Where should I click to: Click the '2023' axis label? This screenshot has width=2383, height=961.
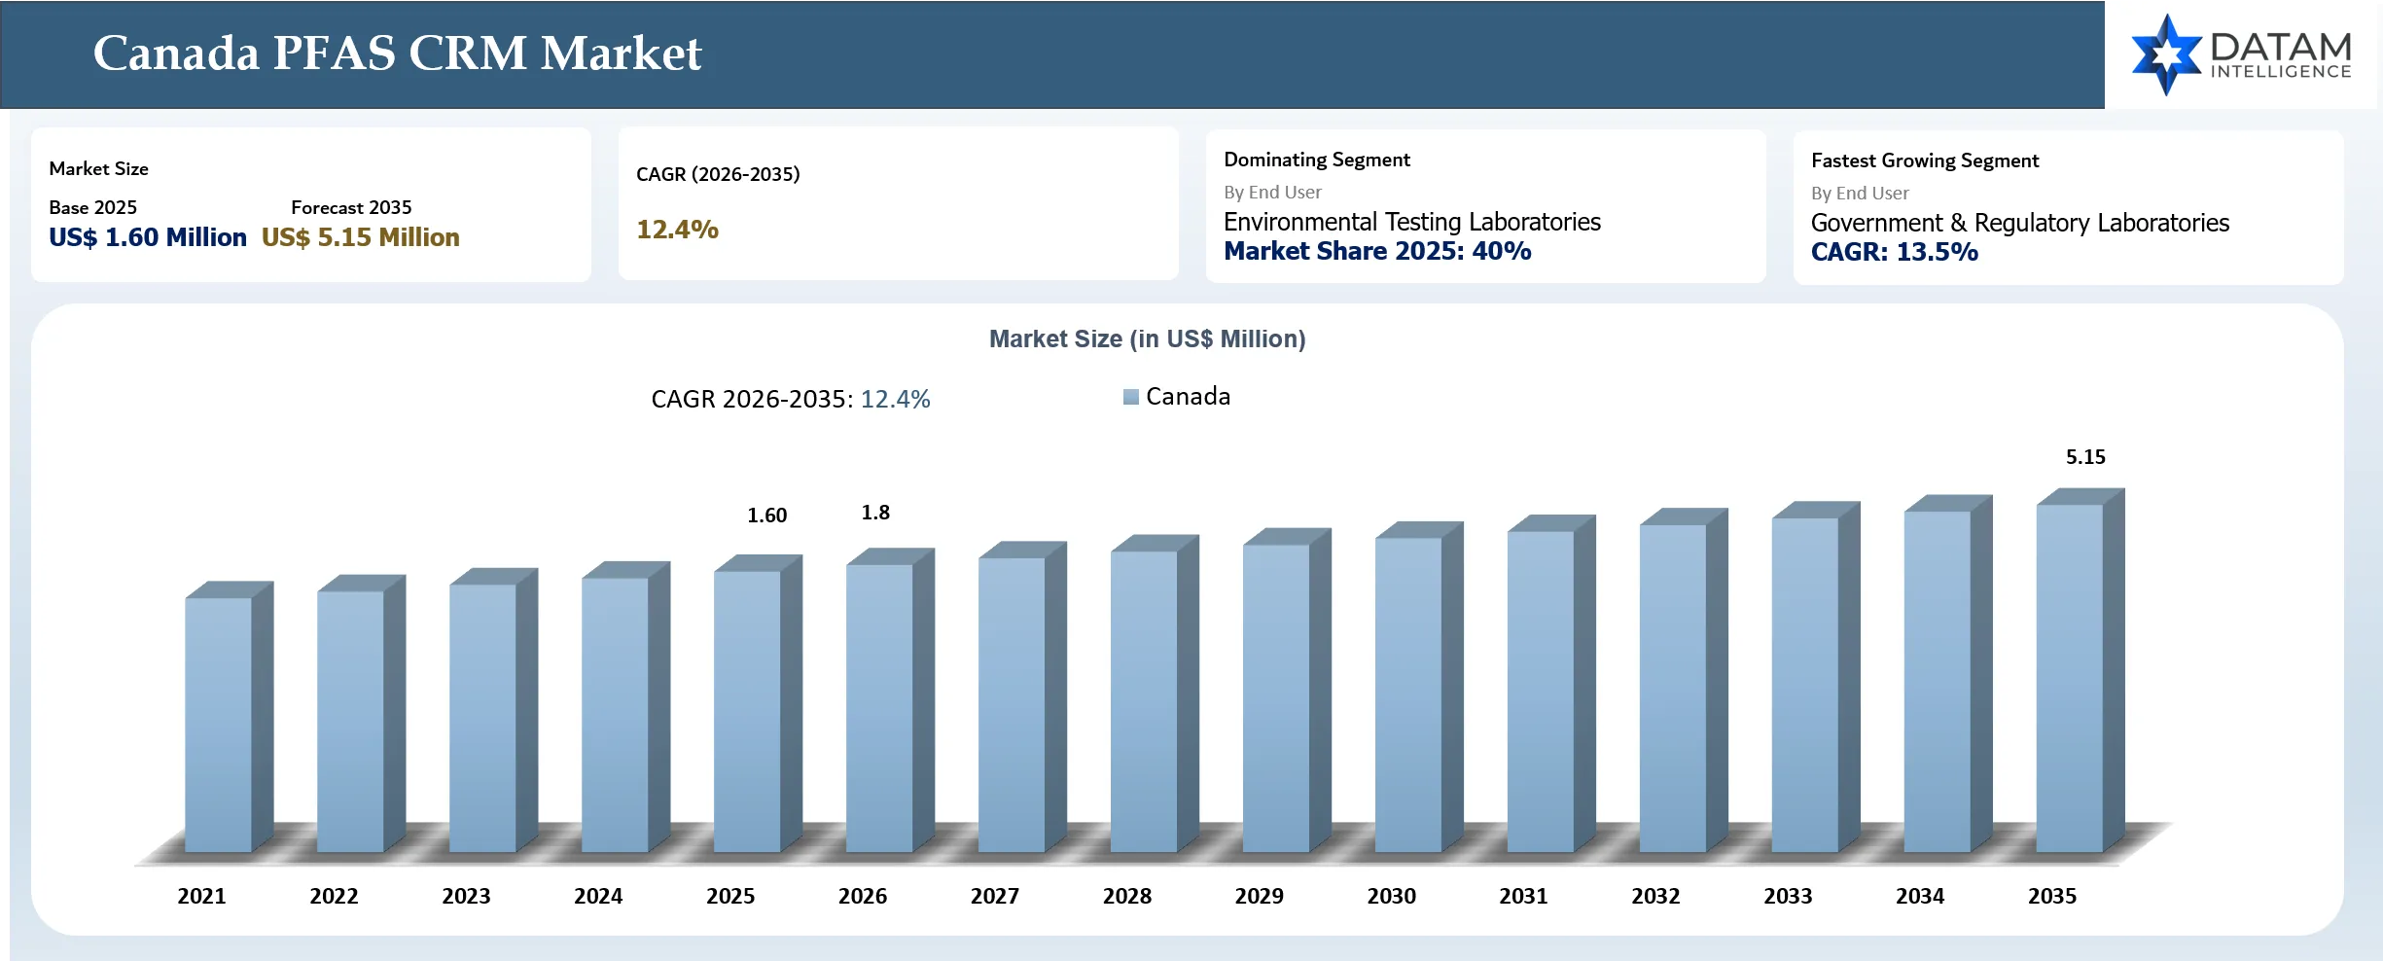[x=466, y=896]
